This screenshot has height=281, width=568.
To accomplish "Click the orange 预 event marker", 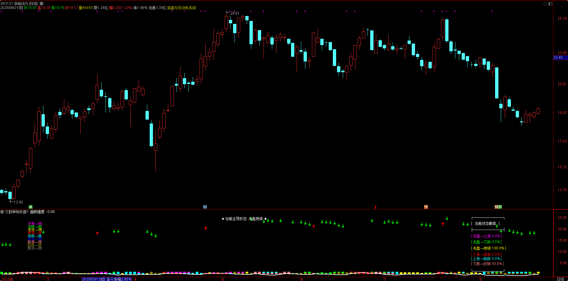I will pos(426,207).
